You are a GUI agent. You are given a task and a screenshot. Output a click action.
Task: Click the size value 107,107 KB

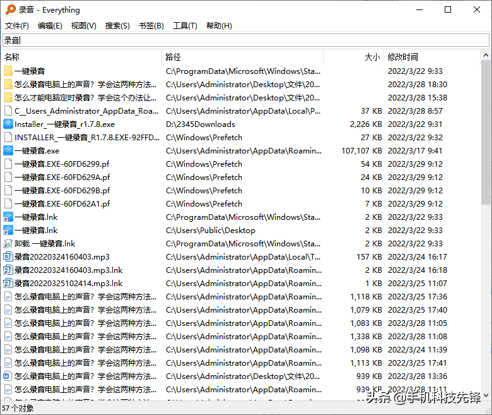pyautogui.click(x=361, y=151)
